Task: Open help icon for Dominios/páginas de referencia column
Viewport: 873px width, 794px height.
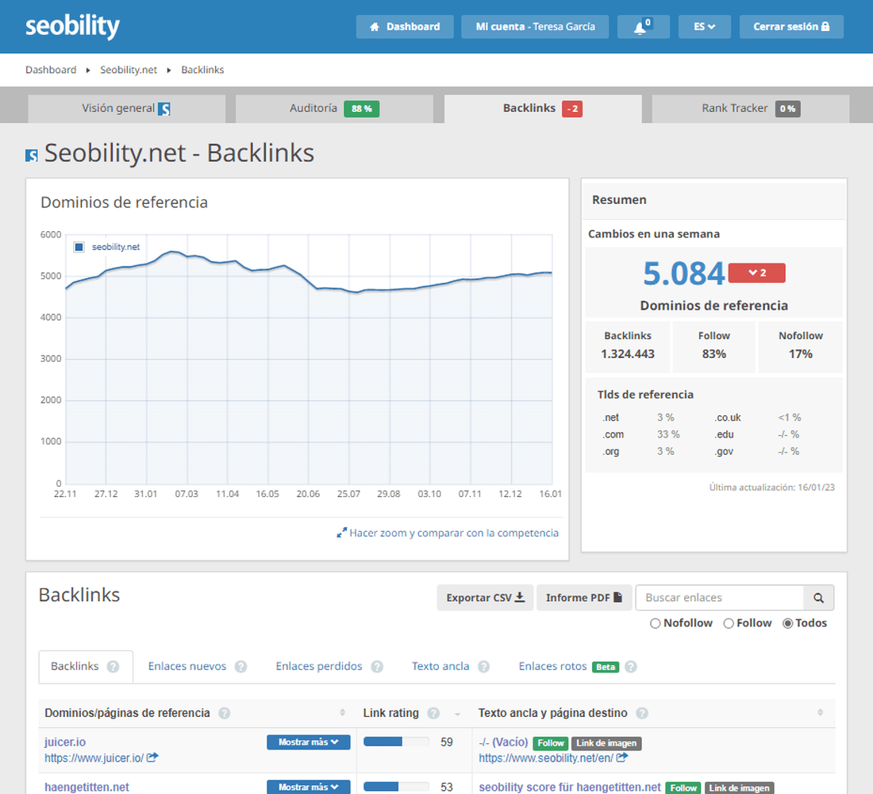Action: point(225,713)
